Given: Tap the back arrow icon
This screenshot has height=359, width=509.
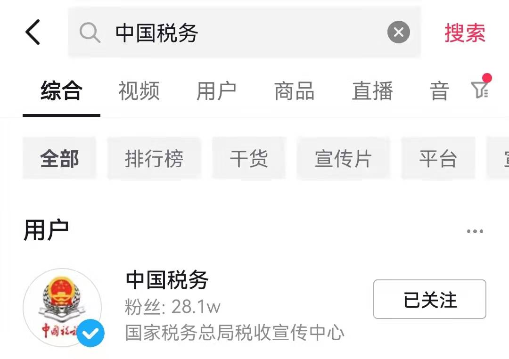Looking at the screenshot, I should pyautogui.click(x=33, y=32).
